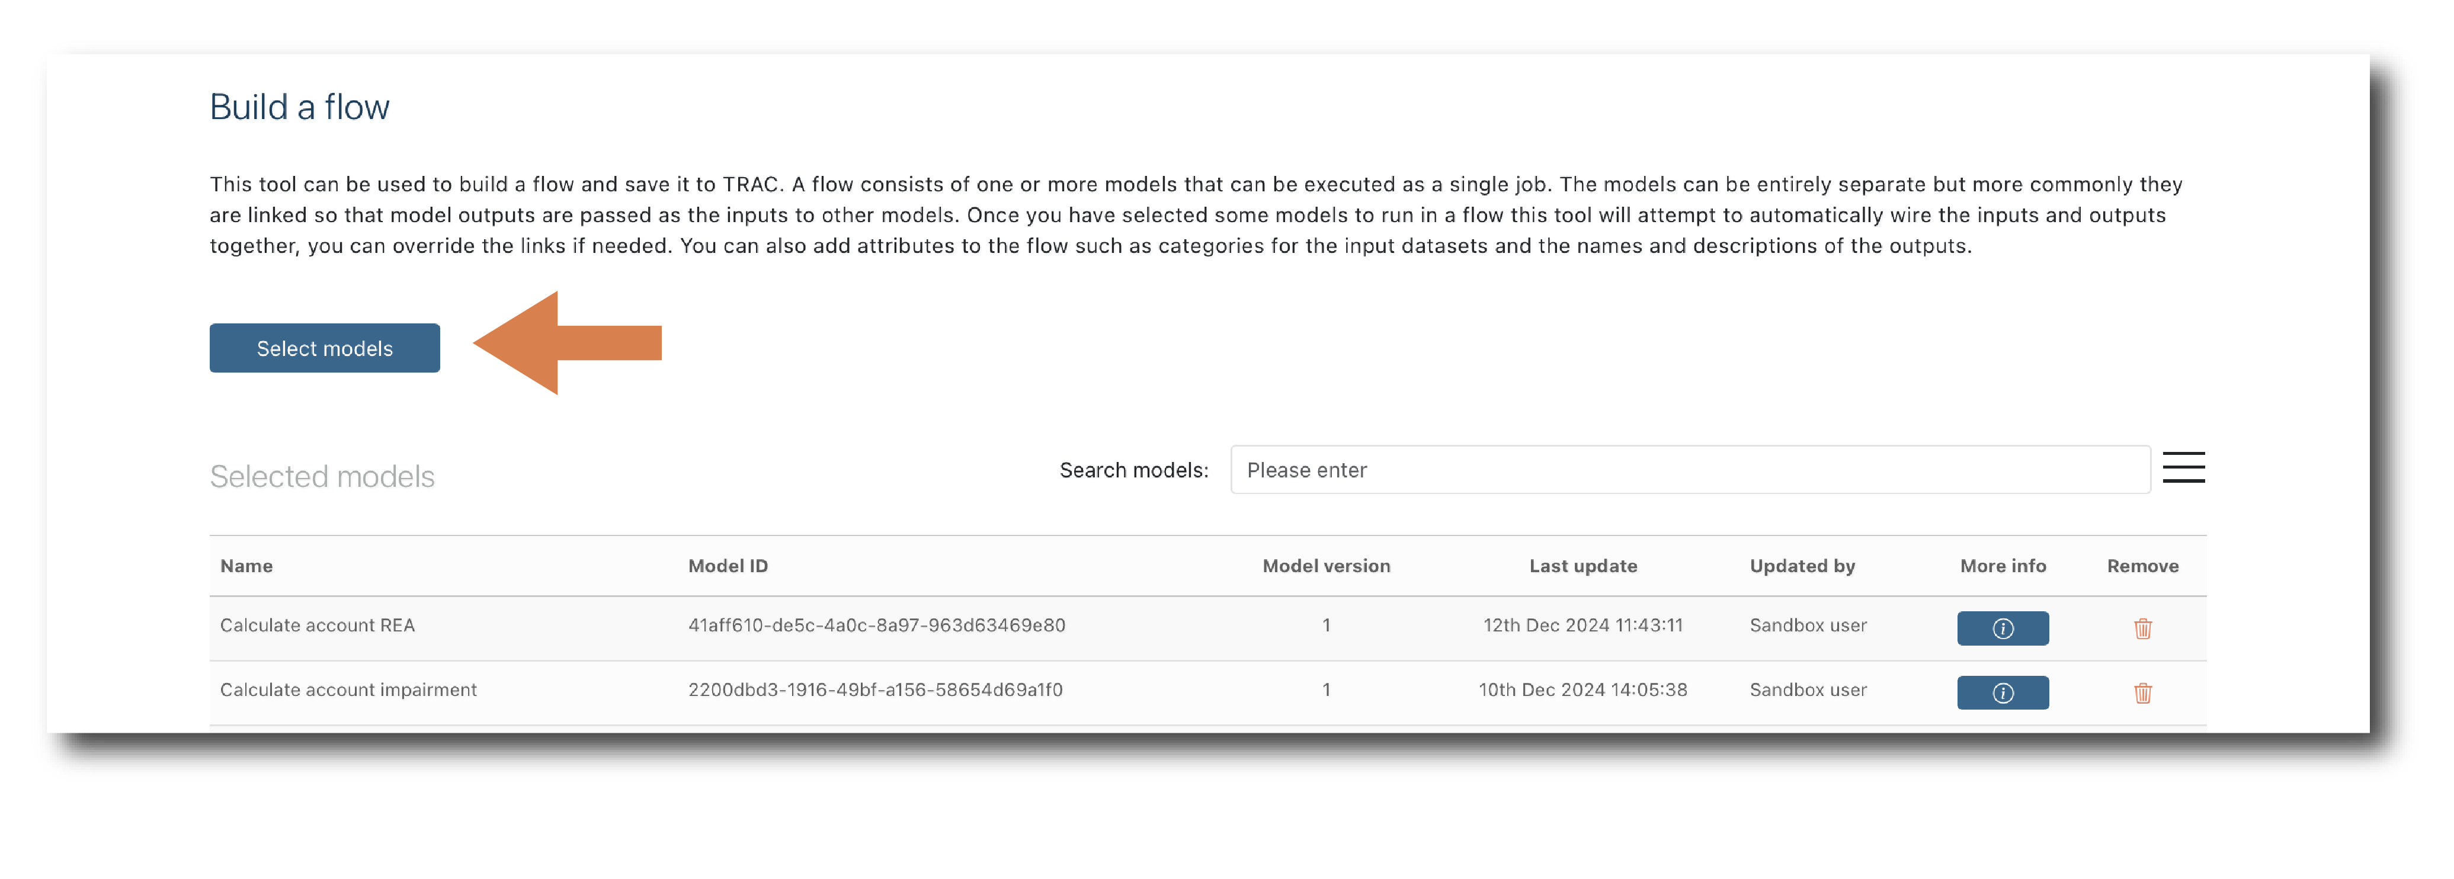Viewport: 2454px width, 879px height.
Task: Select the Calculate account impairment row name
Action: coord(348,691)
